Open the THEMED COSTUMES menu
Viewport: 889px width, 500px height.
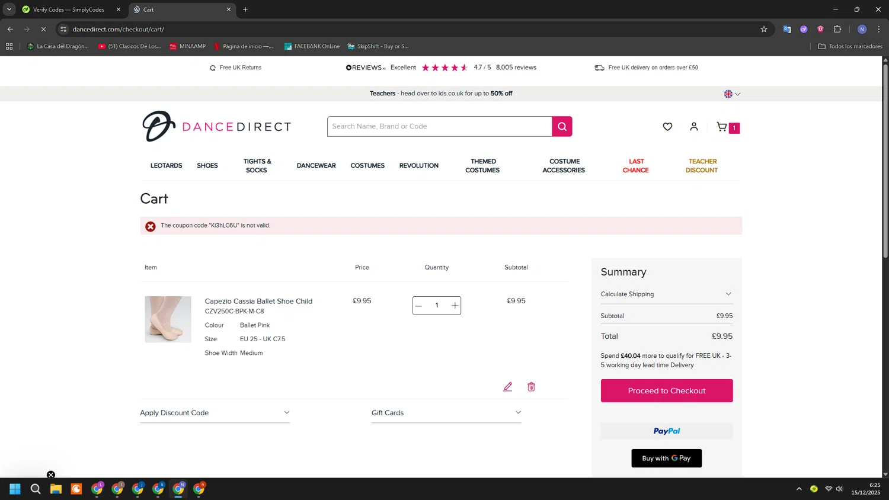pos(482,166)
